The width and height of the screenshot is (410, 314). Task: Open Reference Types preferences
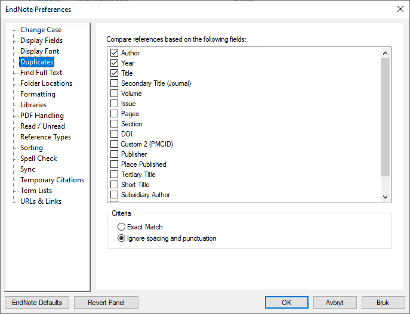pyautogui.click(x=46, y=137)
